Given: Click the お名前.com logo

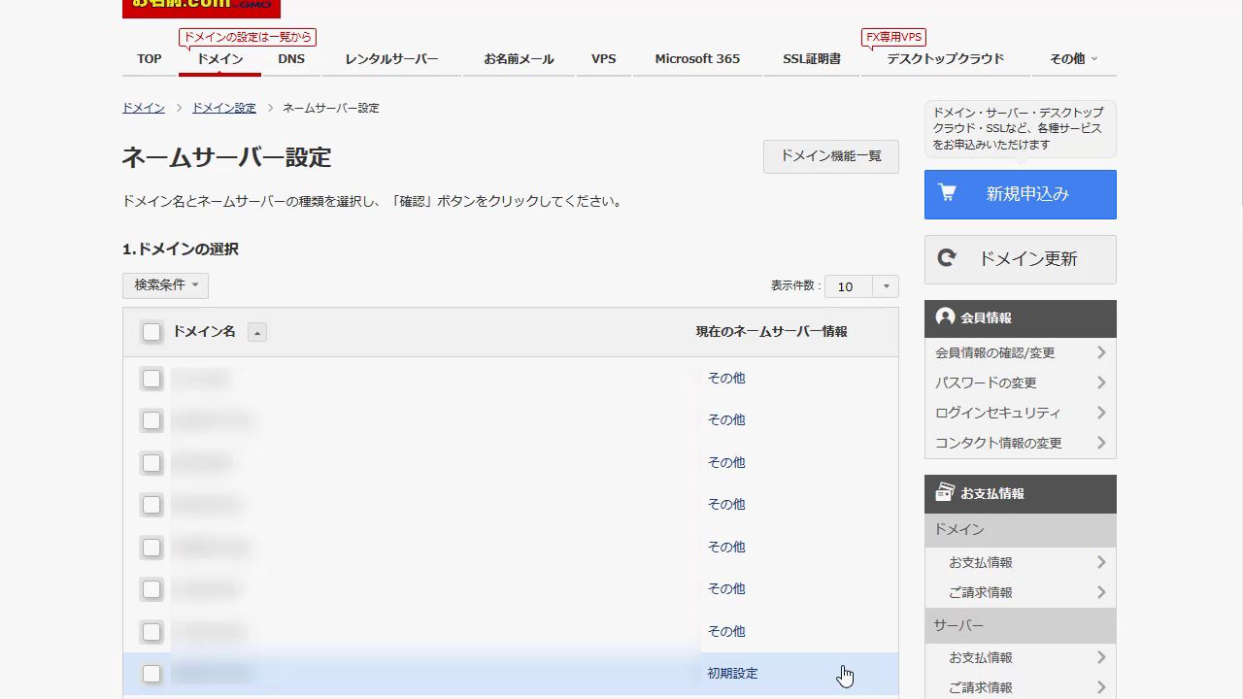Looking at the screenshot, I should 201,7.
